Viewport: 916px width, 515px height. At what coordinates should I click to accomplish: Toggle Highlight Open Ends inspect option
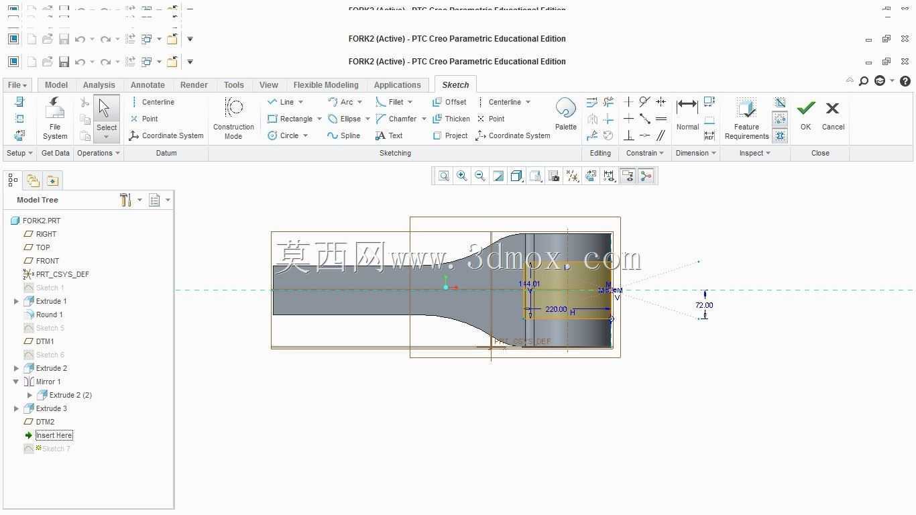pos(779,119)
